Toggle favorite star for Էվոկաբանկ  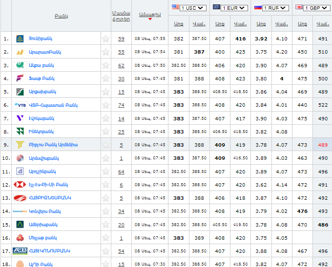click(105, 118)
